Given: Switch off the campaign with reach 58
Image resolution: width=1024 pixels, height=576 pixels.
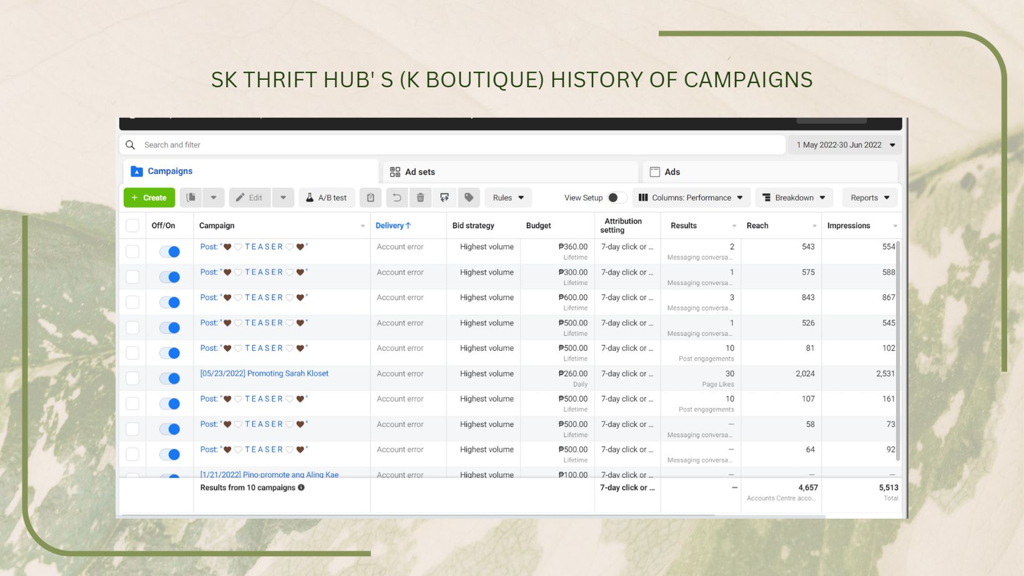Looking at the screenshot, I should pos(169,429).
